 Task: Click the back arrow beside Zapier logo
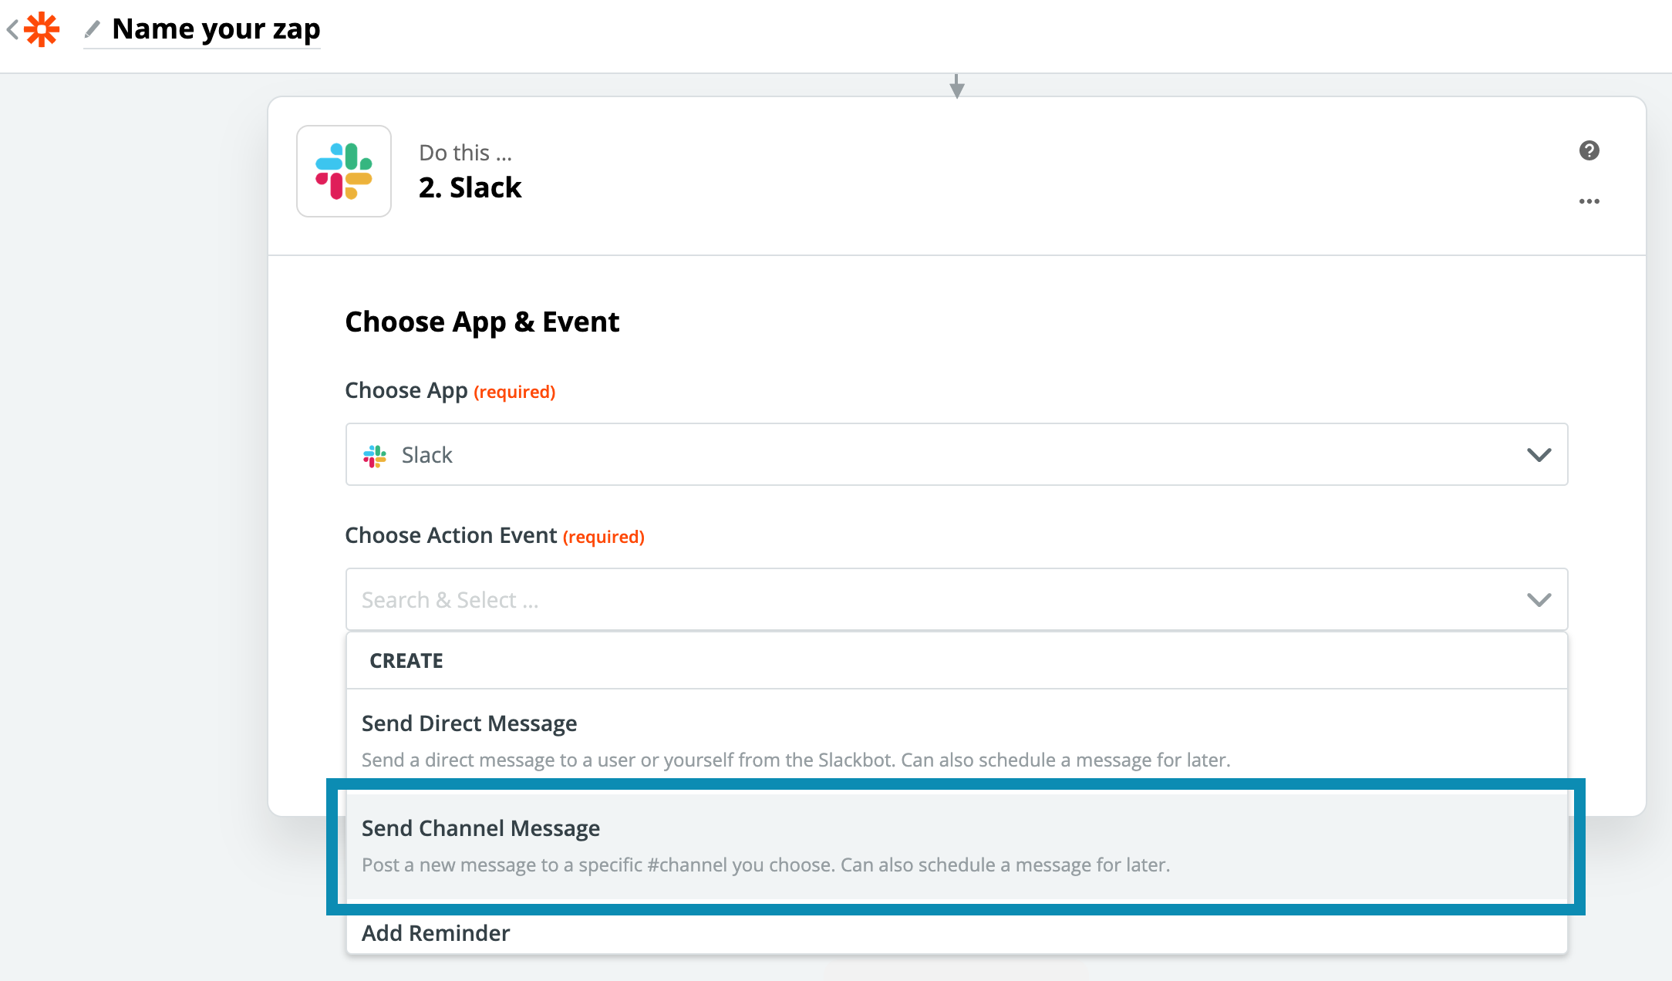12,30
